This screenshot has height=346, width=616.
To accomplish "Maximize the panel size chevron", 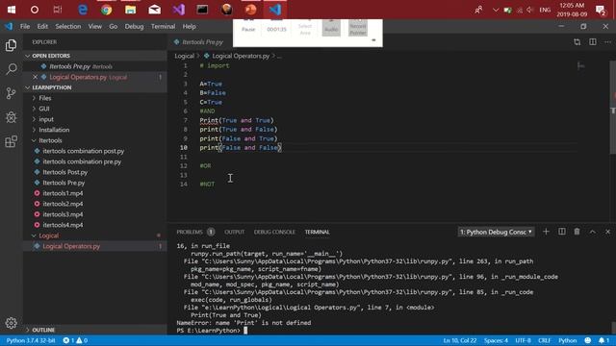I will coord(593,232).
